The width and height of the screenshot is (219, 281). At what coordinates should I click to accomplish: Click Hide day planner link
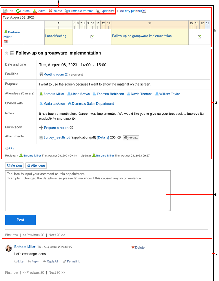130,11
